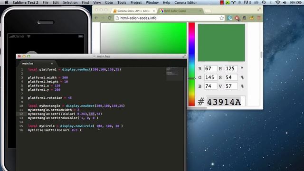The image size is (304, 171).
Task: Open the Project menu
Action: (x=136, y=2)
